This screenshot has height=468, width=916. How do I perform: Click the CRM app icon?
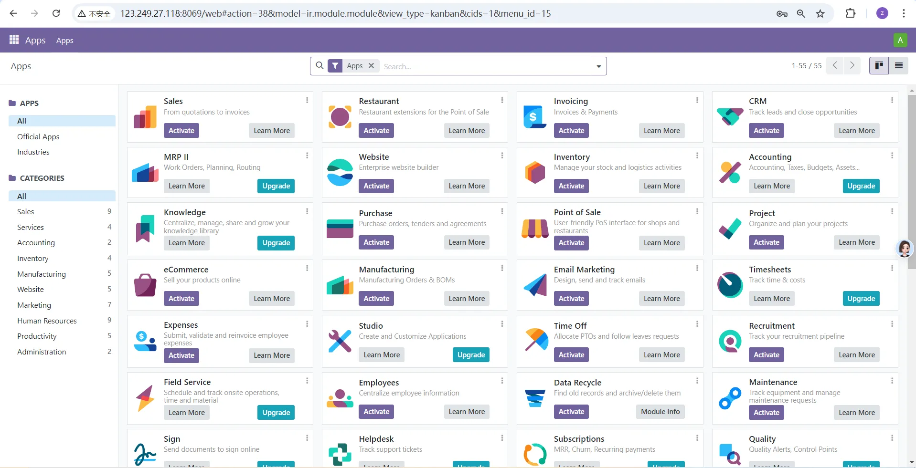pos(730,117)
